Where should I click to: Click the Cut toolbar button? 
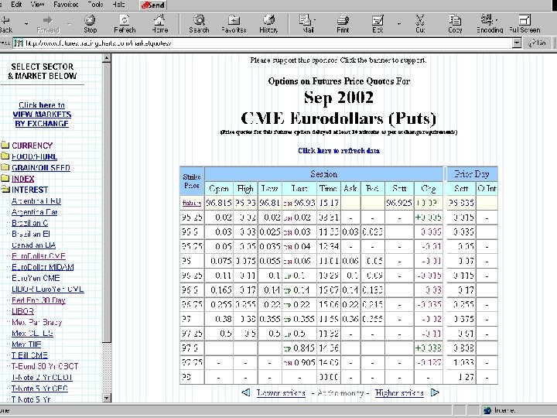click(x=420, y=24)
